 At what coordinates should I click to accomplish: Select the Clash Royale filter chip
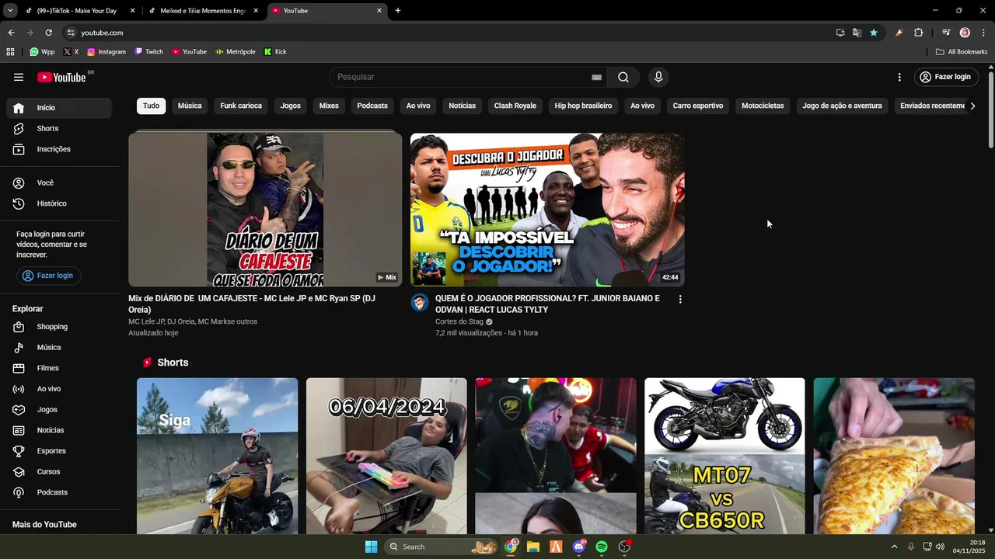[x=515, y=106]
